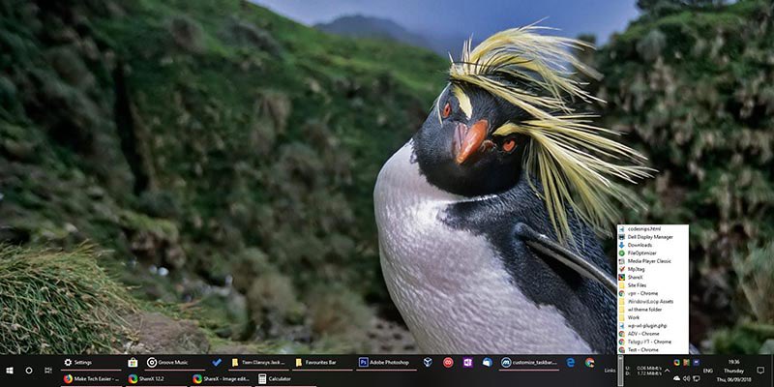Open the Downloads entry in the popup
Viewport: 774px width, 387px height.
(640, 245)
